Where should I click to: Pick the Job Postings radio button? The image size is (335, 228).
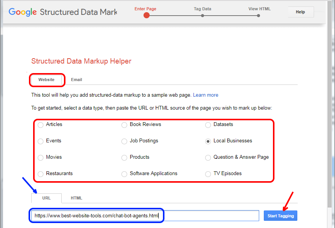124,141
